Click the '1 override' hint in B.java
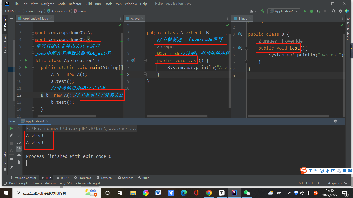This screenshot has width=353, height=198. [292, 41]
